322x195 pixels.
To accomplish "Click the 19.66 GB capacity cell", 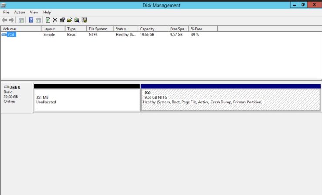I will 147,35.
